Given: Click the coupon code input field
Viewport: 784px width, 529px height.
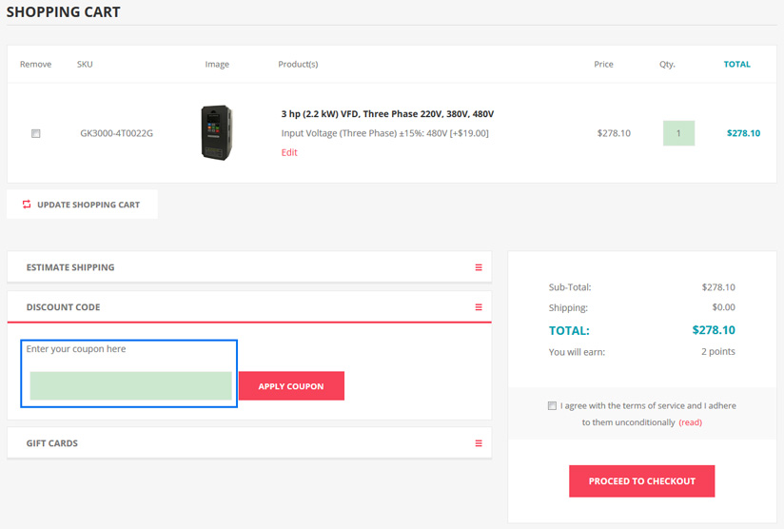Looking at the screenshot, I should tap(130, 385).
